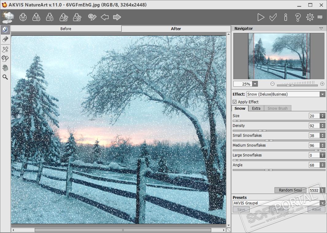Image resolution: width=327 pixels, height=233 pixels.
Task: Click the Navigator preview thumbnail
Action: click(x=279, y=56)
